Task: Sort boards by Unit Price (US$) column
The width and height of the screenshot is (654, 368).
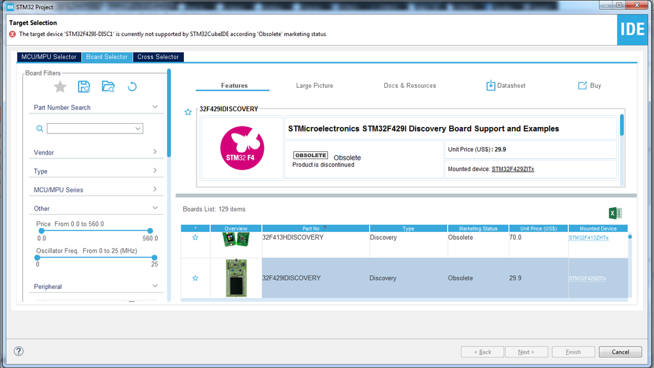Action: (539, 229)
